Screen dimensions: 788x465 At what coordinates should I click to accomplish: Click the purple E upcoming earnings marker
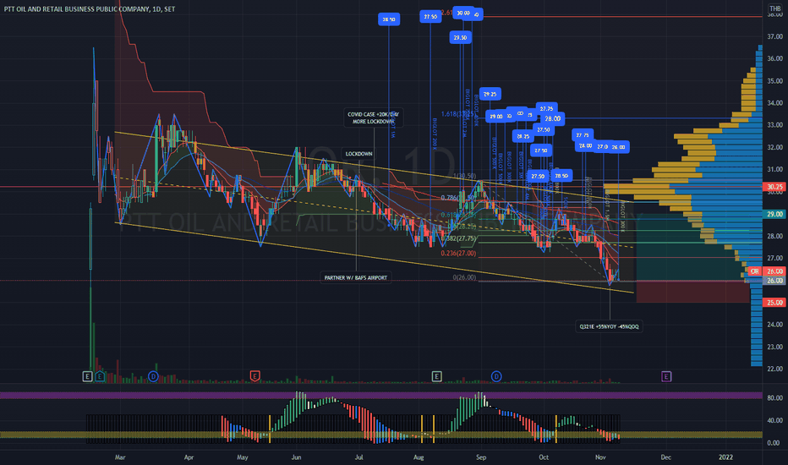click(x=666, y=376)
